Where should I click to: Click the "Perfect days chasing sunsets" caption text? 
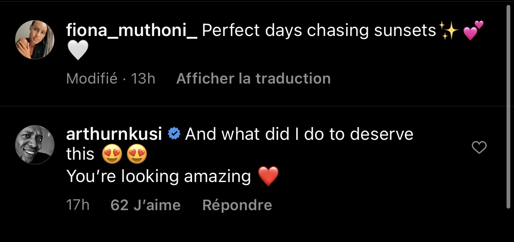coord(319,31)
